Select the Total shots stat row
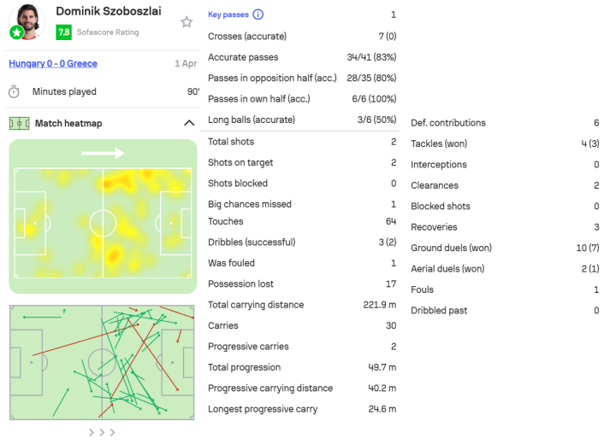Screen dimensions: 616x444 [302, 142]
